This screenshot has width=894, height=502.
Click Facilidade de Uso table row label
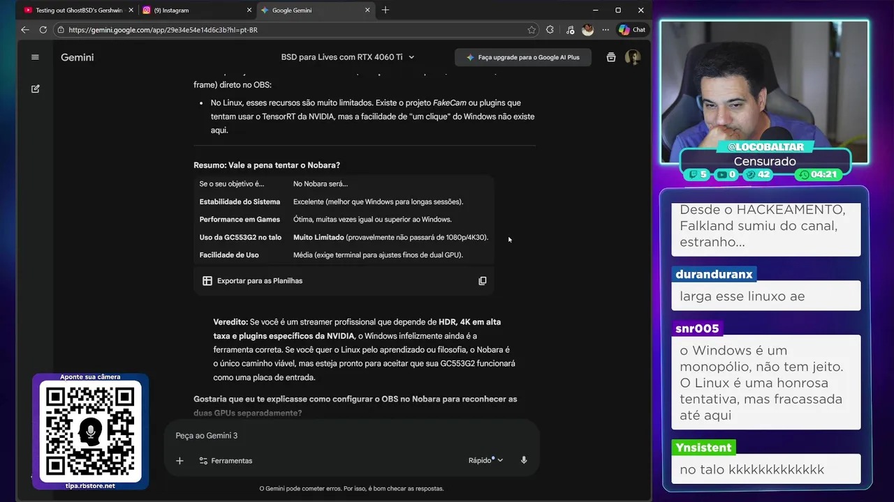click(229, 255)
